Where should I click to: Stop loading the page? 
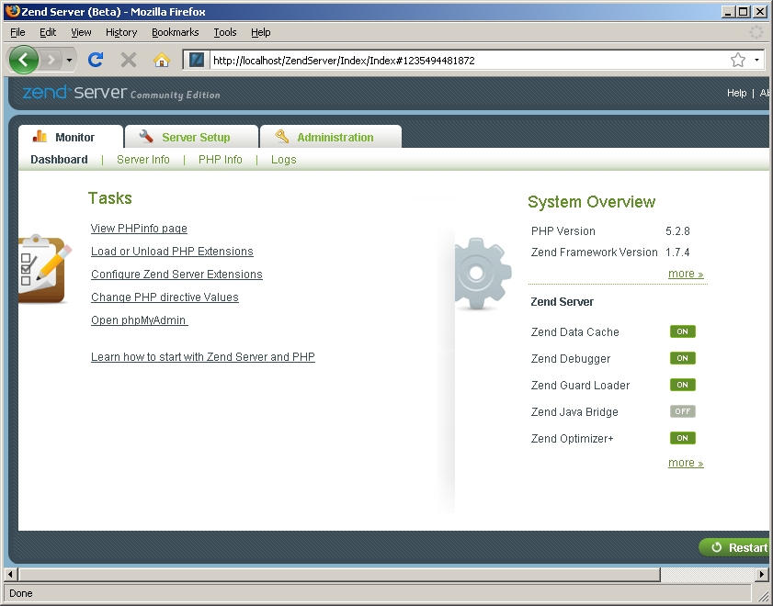coord(129,60)
